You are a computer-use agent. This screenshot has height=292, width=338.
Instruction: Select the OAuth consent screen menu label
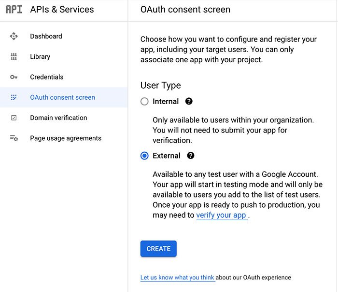[x=62, y=97]
